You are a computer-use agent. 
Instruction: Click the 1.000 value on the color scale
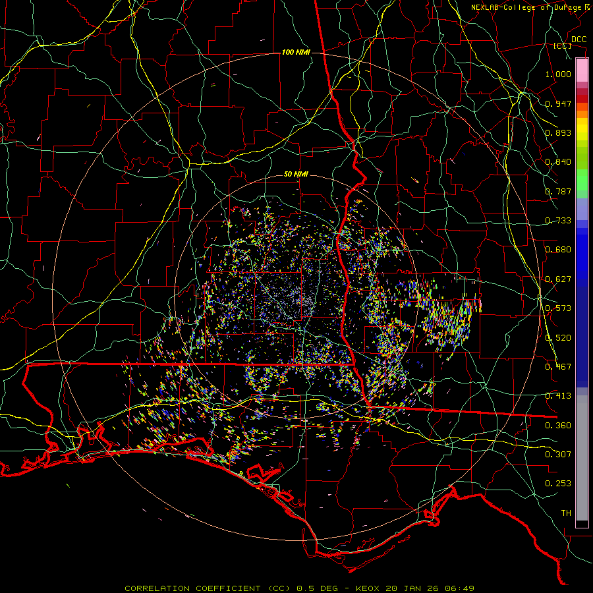pyautogui.click(x=558, y=74)
